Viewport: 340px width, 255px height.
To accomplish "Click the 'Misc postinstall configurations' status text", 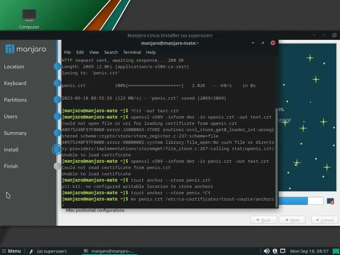I will [x=95, y=210].
